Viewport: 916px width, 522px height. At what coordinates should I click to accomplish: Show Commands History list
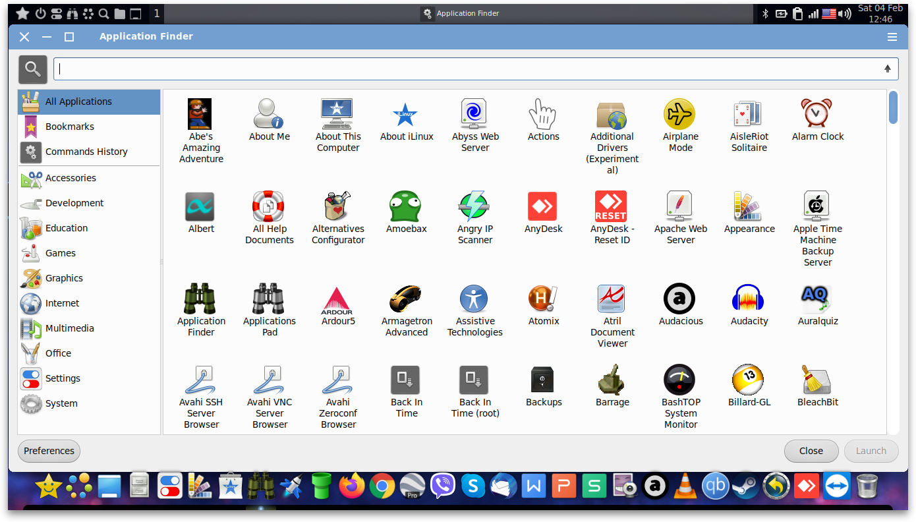click(x=89, y=152)
